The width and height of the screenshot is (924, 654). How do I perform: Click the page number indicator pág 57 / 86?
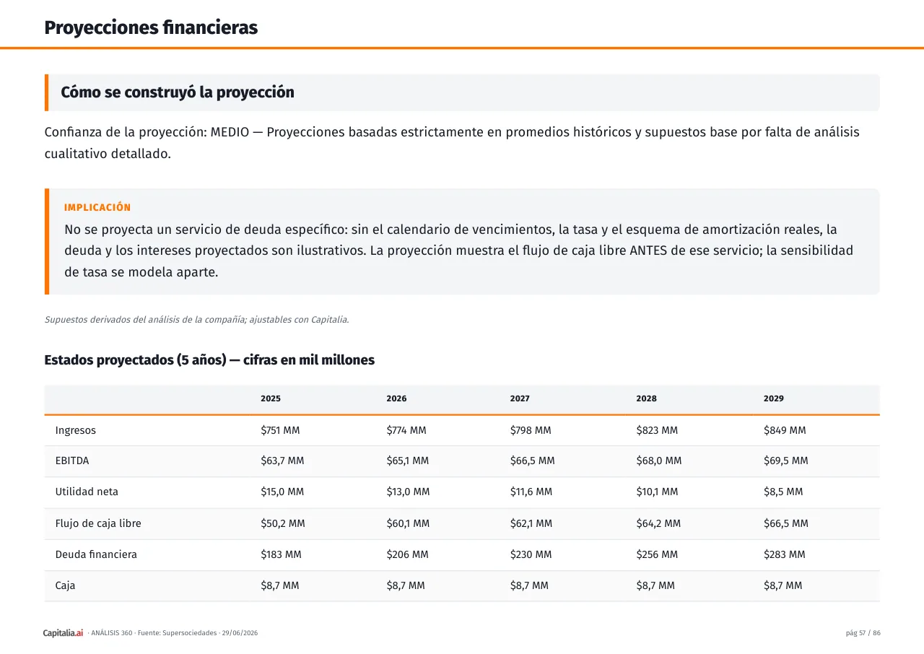tap(863, 633)
